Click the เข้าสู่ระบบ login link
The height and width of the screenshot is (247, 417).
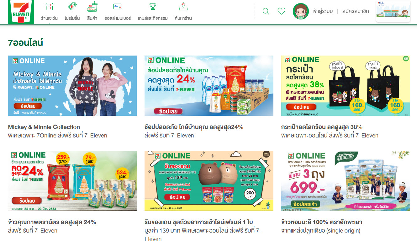point(323,11)
